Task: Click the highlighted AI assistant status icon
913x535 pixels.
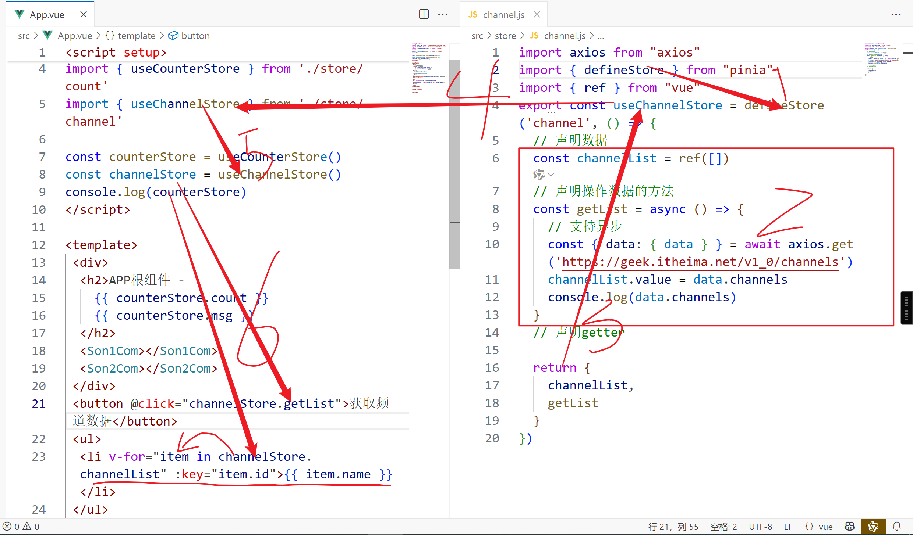Action: tap(873, 527)
